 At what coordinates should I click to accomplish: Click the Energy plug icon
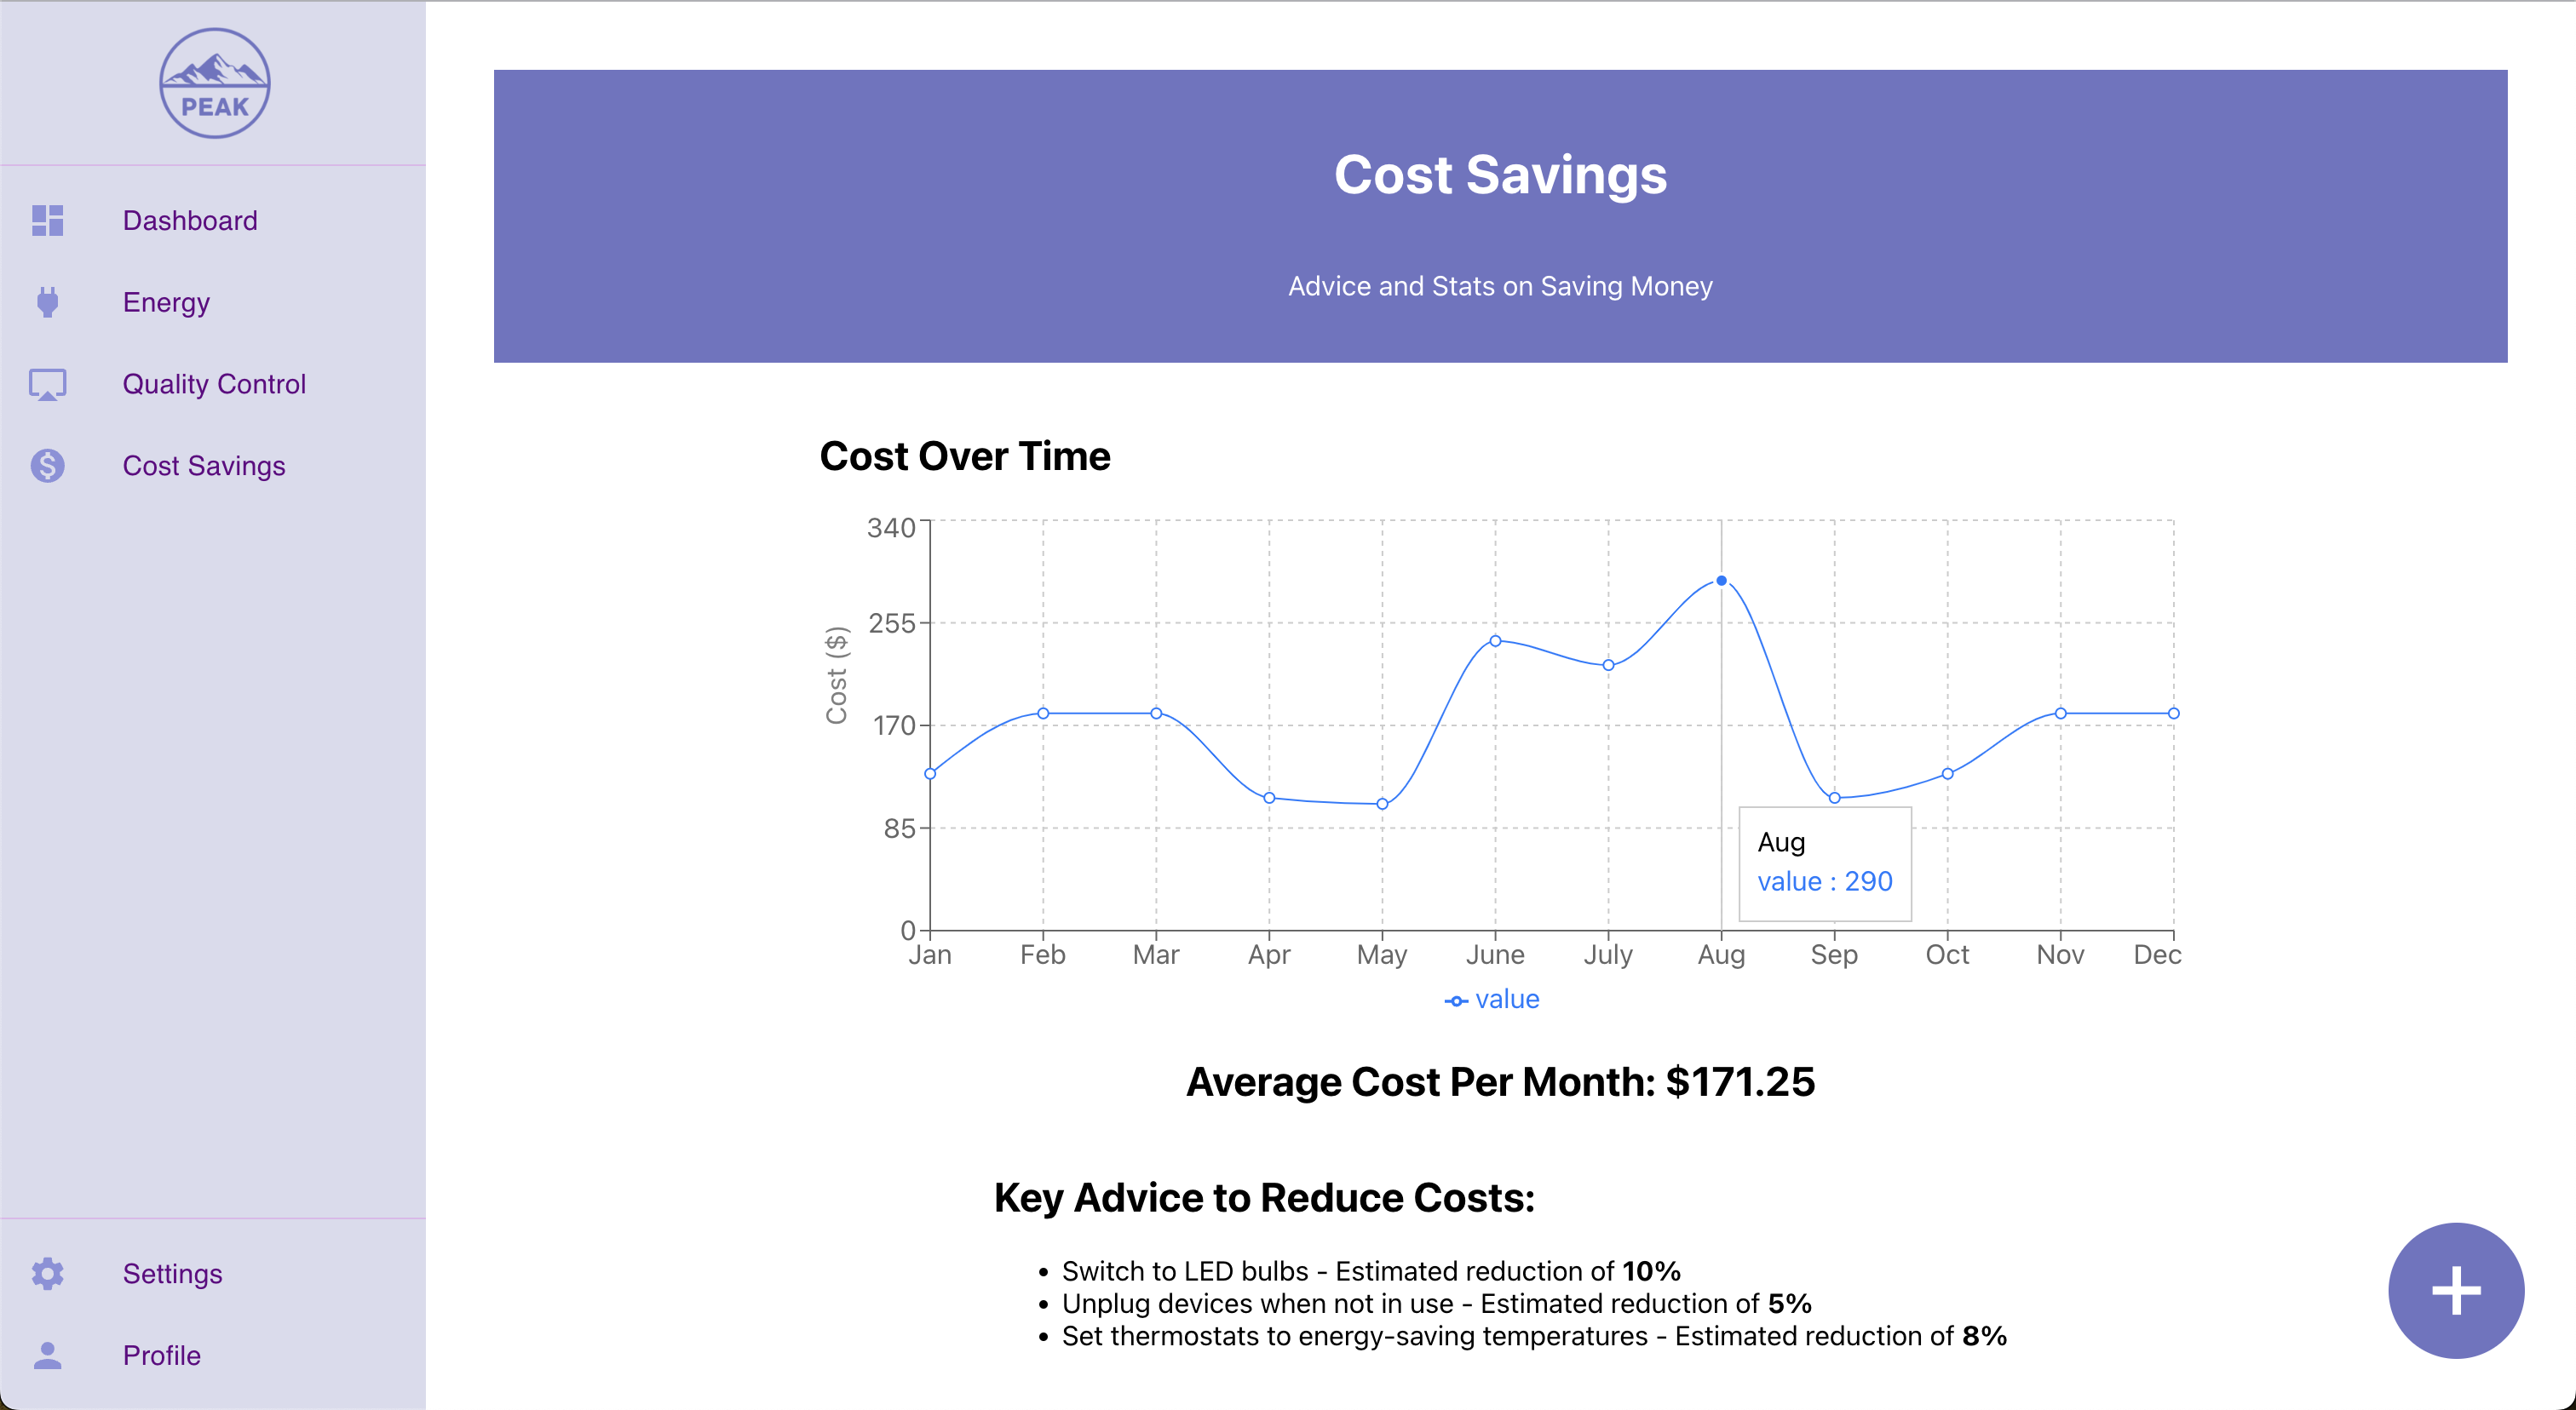coord(47,301)
